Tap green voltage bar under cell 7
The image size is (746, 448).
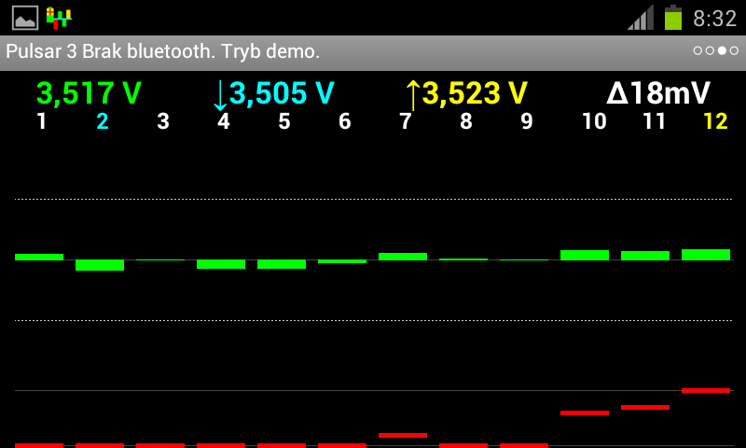(x=403, y=257)
